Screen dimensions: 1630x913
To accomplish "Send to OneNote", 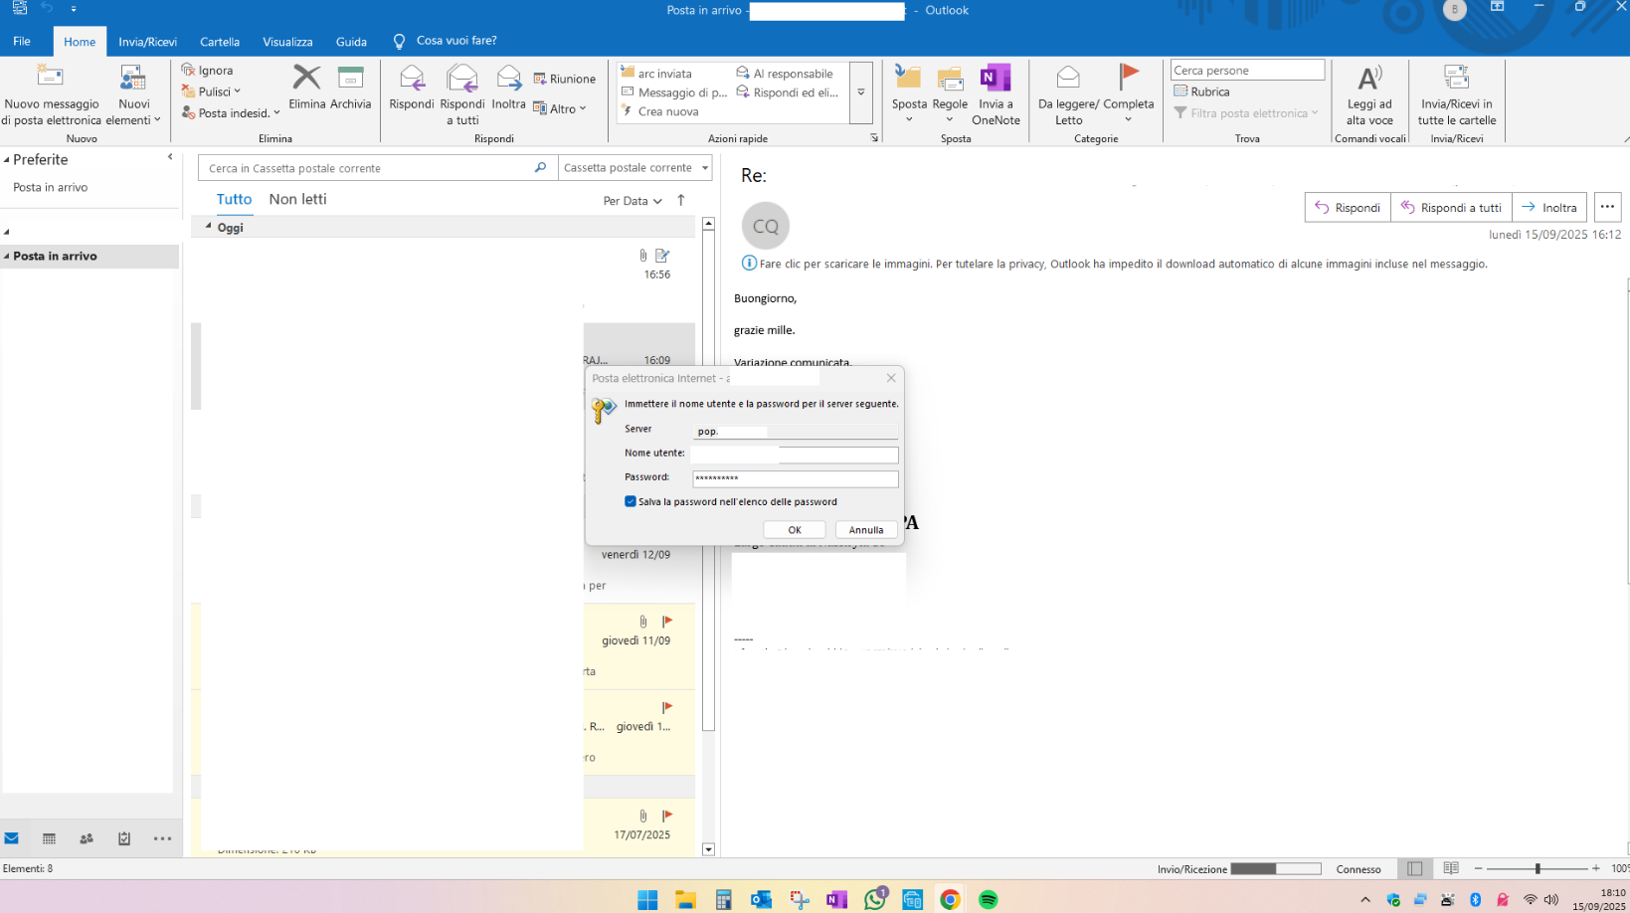I will pyautogui.click(x=996, y=94).
